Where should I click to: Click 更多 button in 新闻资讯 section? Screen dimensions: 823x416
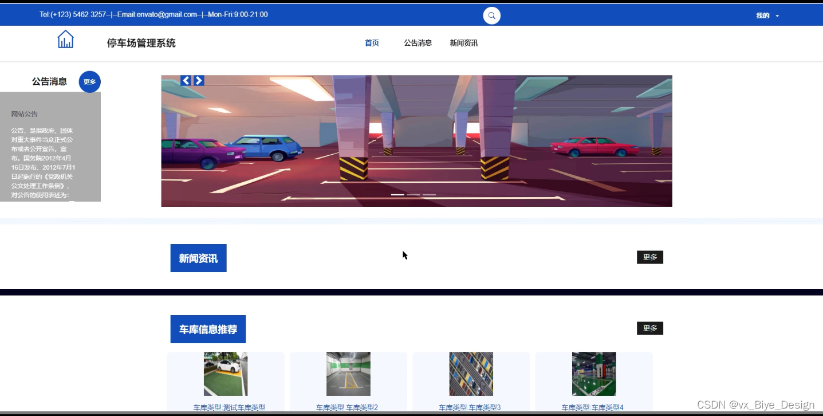point(650,257)
